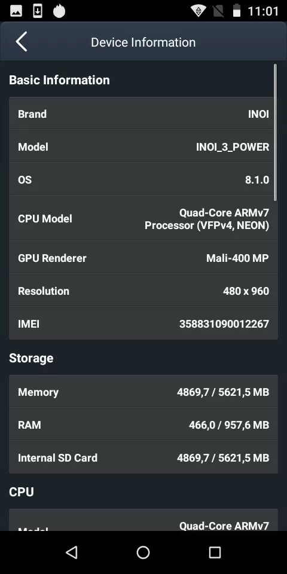Select the GPU Renderer Mali-400 row

pyautogui.click(x=143, y=258)
